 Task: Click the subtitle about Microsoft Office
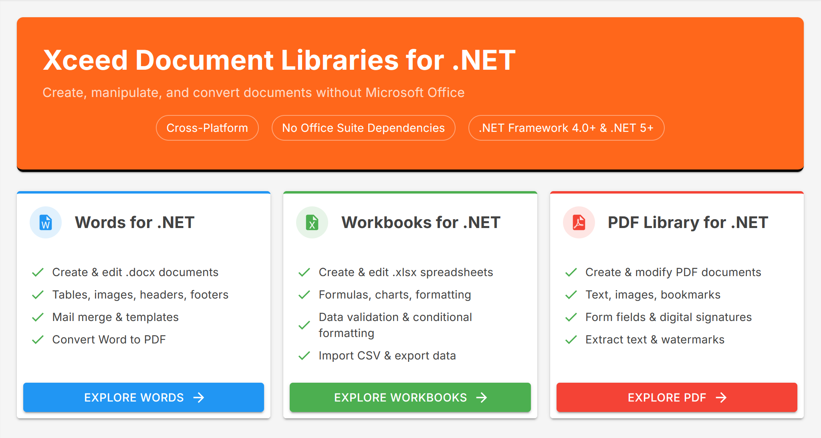(254, 93)
